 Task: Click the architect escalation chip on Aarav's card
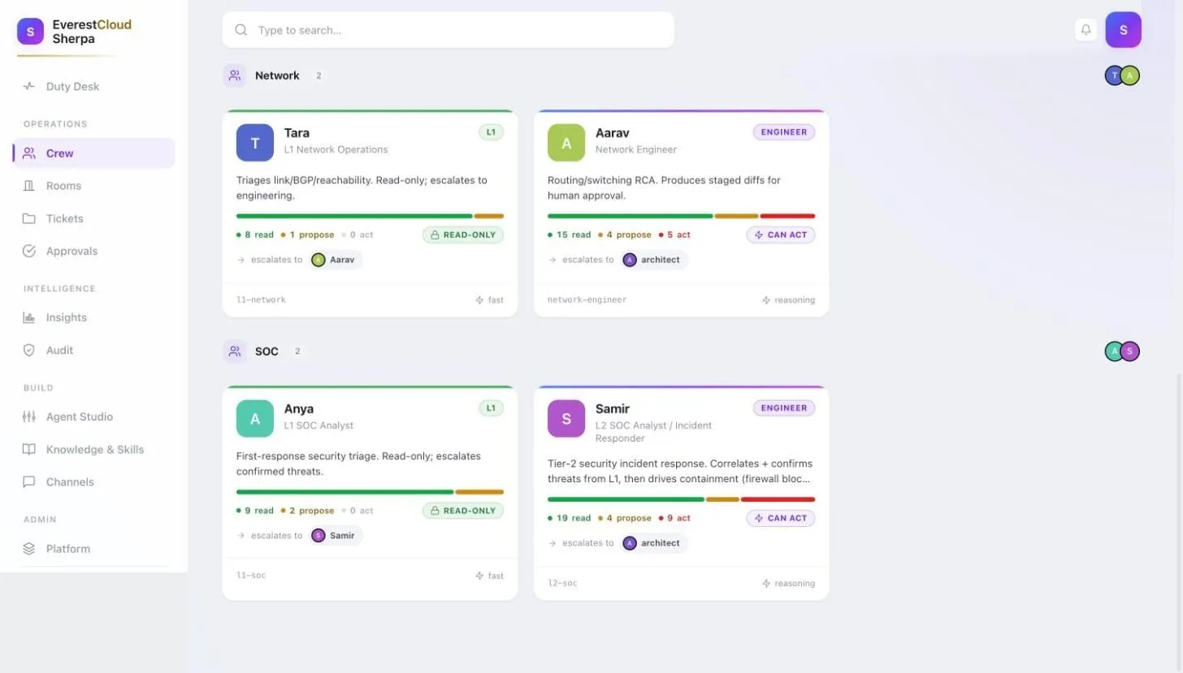[654, 260]
